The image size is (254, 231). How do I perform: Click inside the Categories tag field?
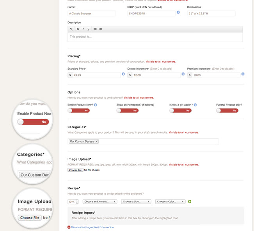pyautogui.click(x=143, y=141)
